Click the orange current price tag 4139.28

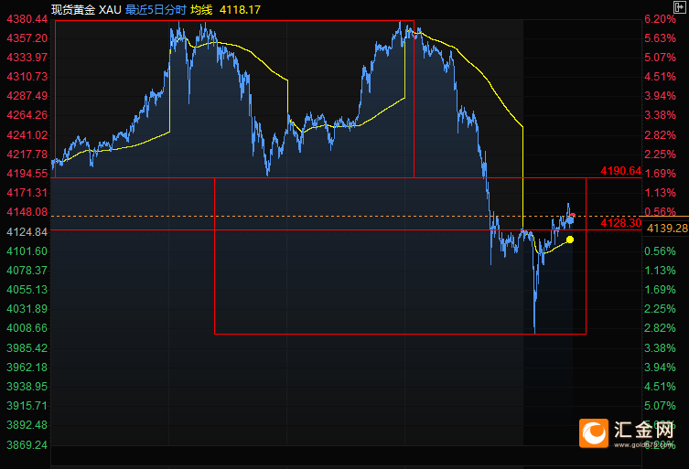pyautogui.click(x=667, y=228)
